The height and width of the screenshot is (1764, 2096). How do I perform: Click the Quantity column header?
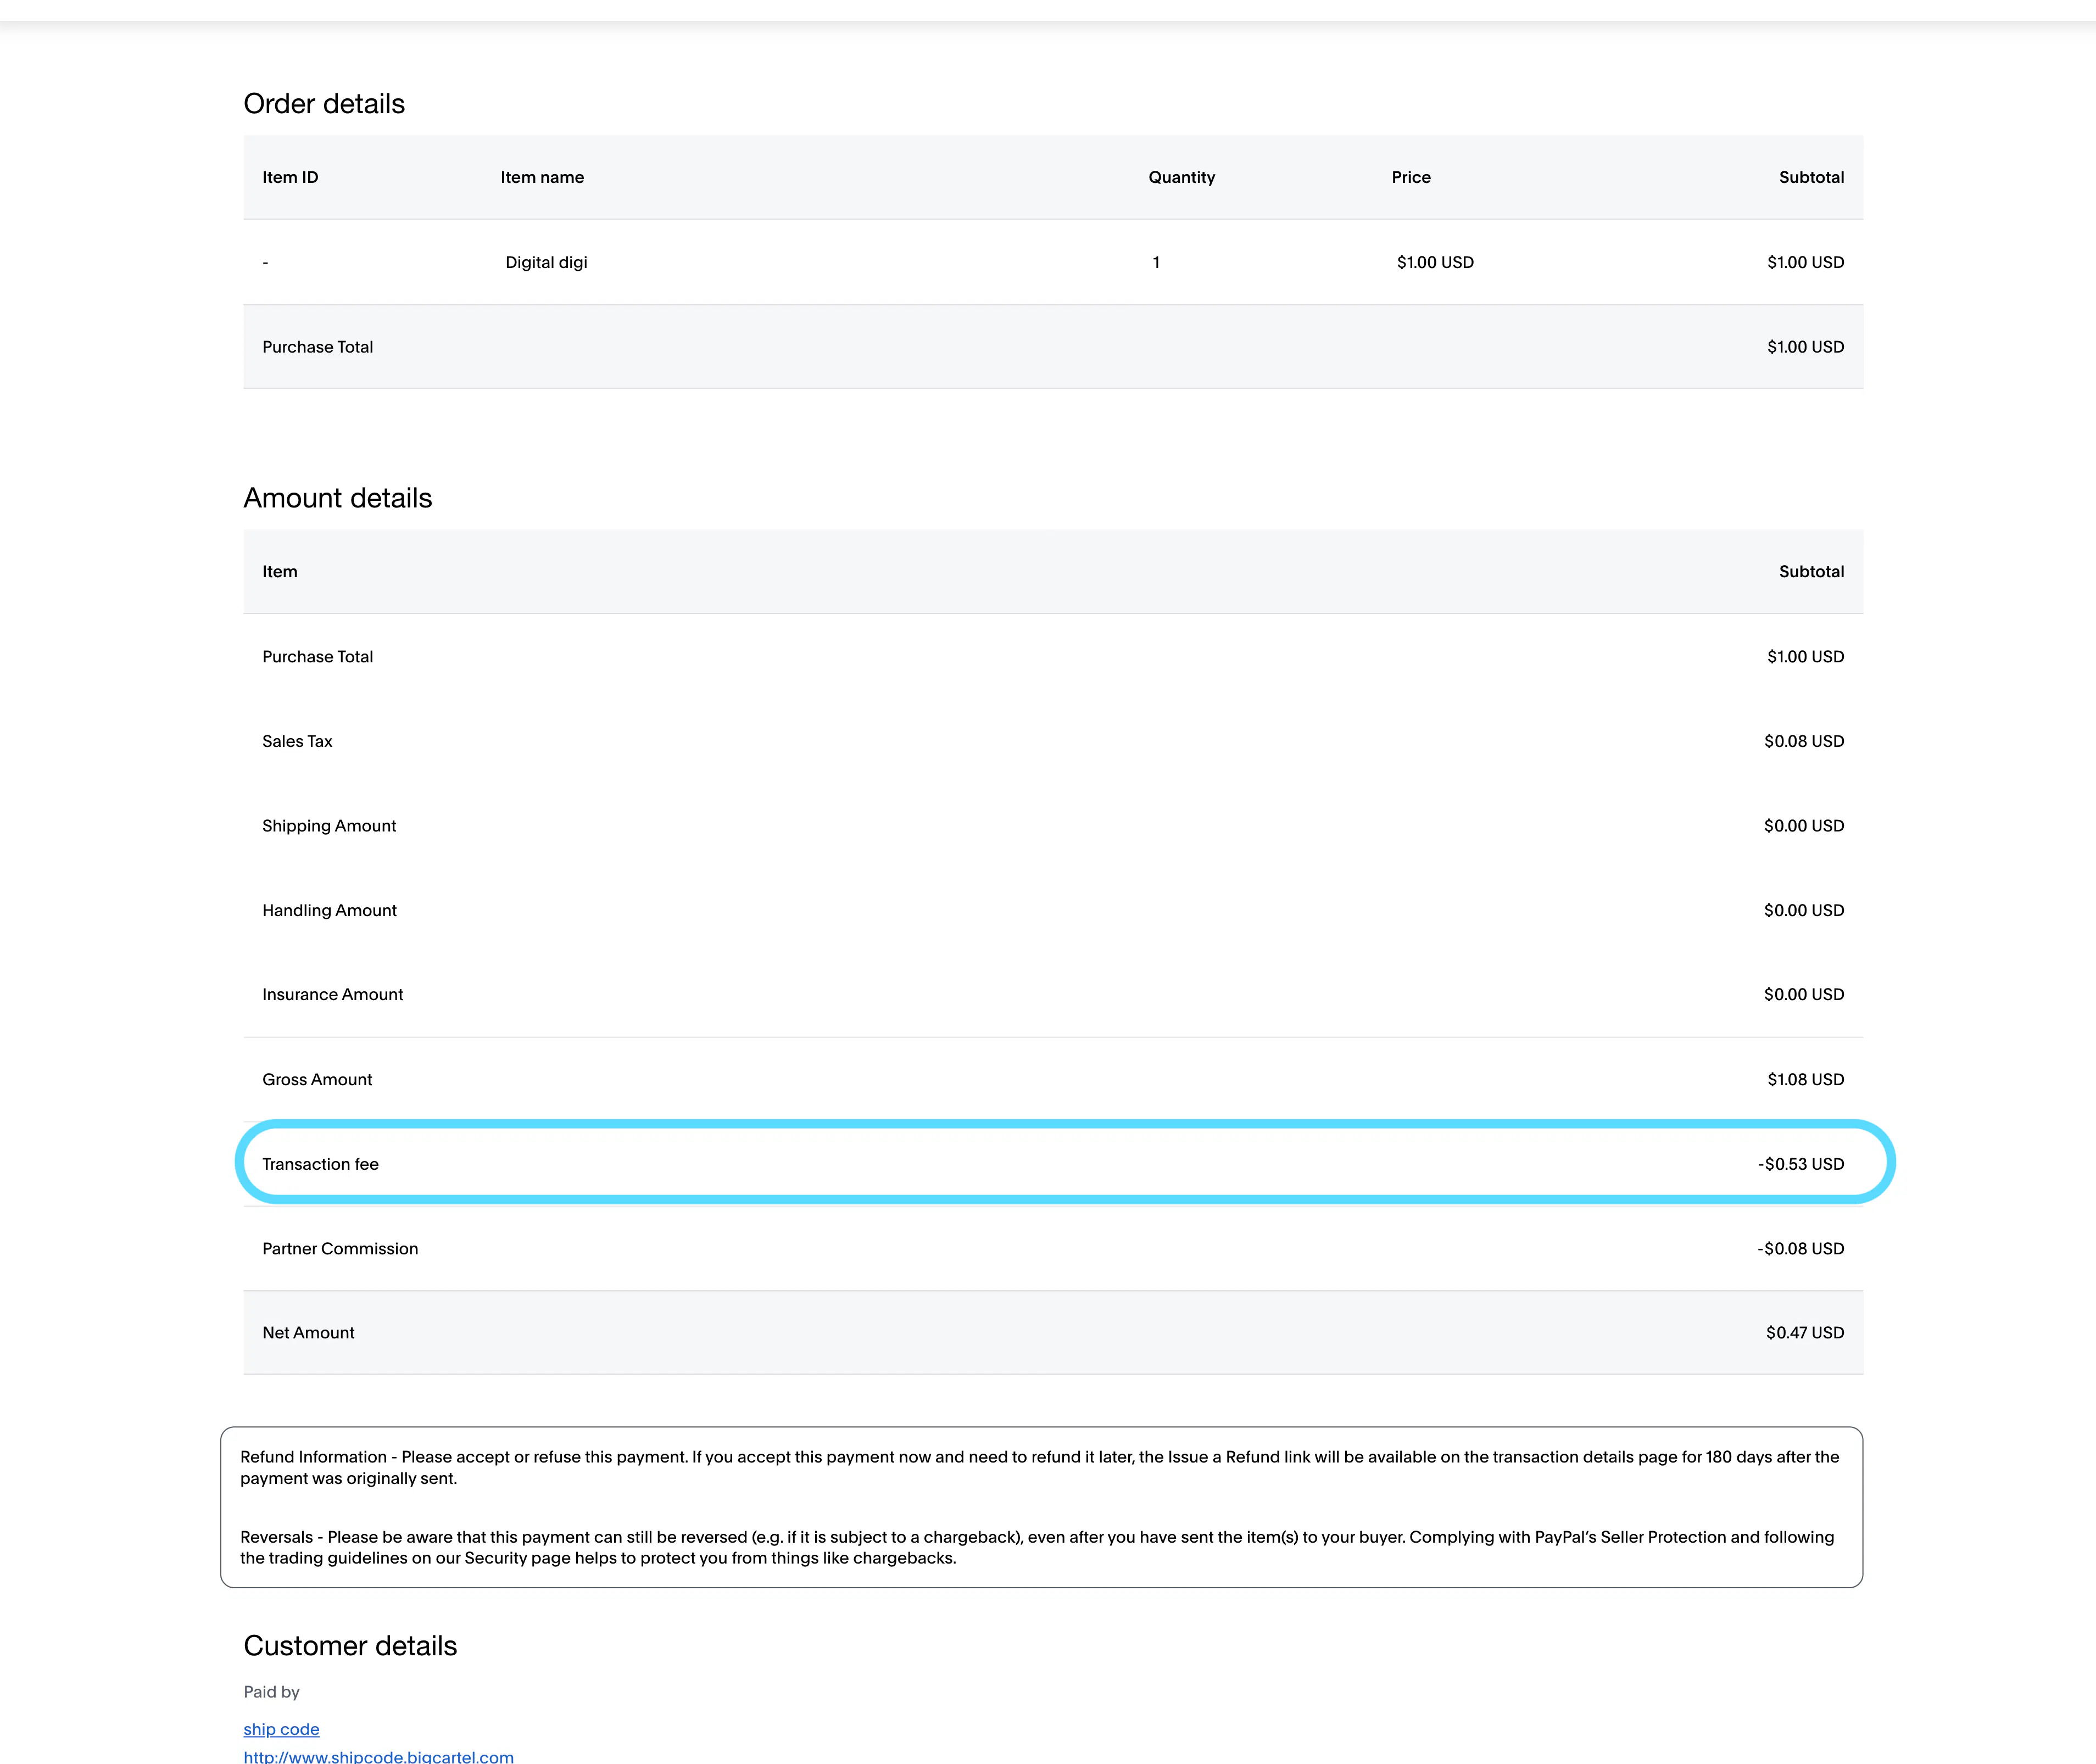pyautogui.click(x=1181, y=177)
